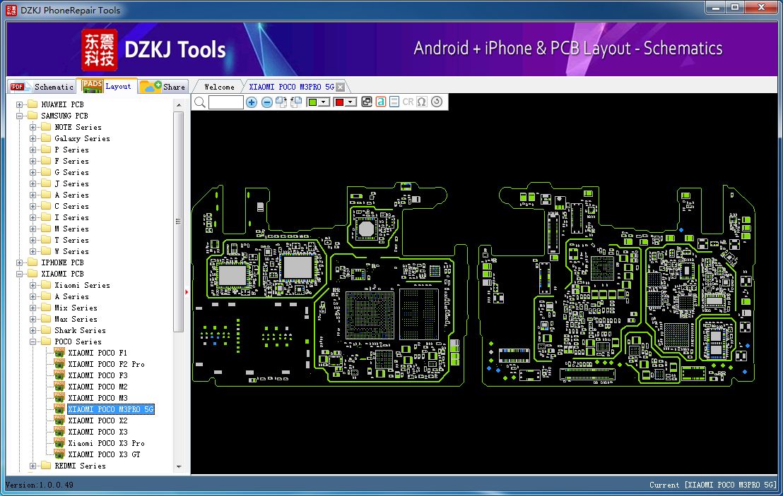Expand the IPHONE PCB tree node

coord(20,262)
